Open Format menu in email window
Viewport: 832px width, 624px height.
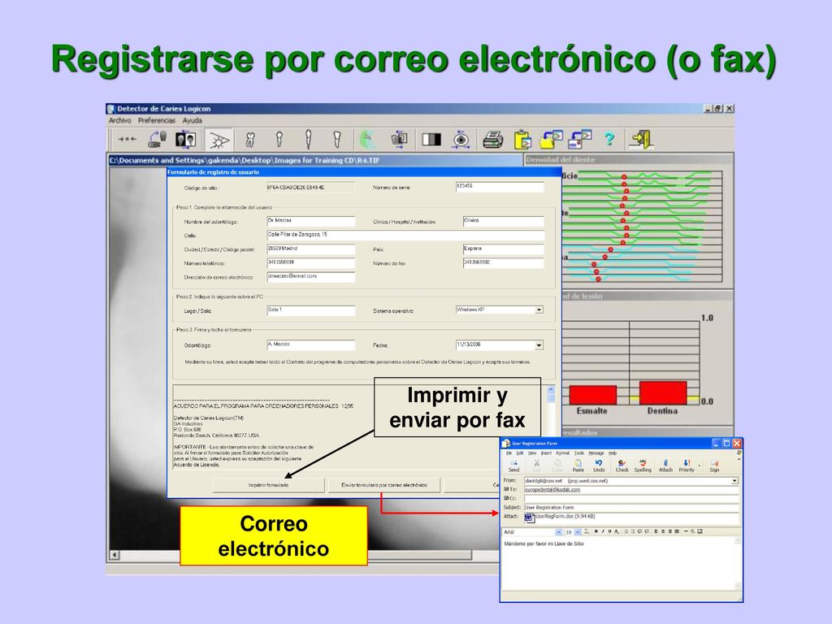tap(562, 453)
